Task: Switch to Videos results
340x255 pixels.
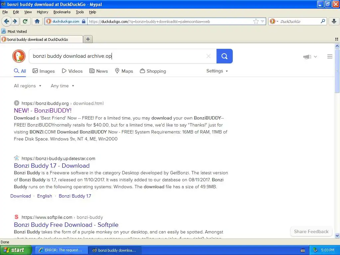Action: [x=72, y=71]
